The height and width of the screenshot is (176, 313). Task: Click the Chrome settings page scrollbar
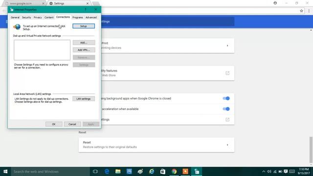point(311,150)
